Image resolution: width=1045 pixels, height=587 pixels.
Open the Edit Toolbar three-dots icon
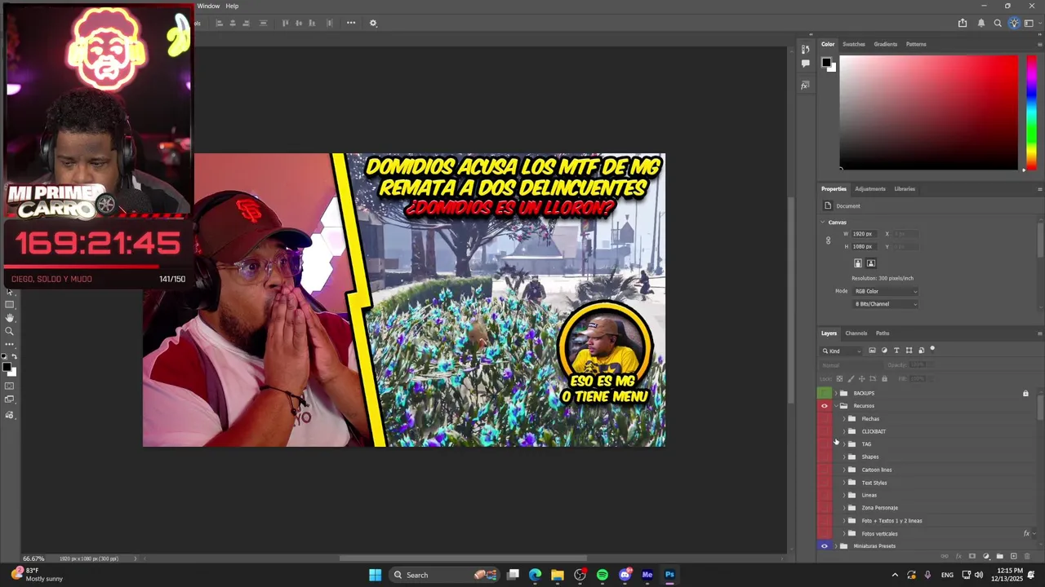tap(10, 344)
